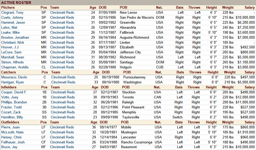Open player link Cingrani, Tony
Viewport: 256px width, 150px height.
point(12,13)
